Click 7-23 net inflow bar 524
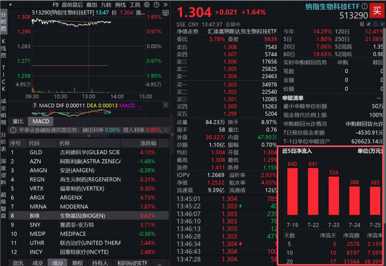The height and width of the screenshot is (266, 386). pos(333,196)
